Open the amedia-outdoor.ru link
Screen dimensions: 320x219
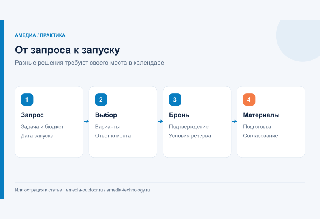[x=84, y=190]
